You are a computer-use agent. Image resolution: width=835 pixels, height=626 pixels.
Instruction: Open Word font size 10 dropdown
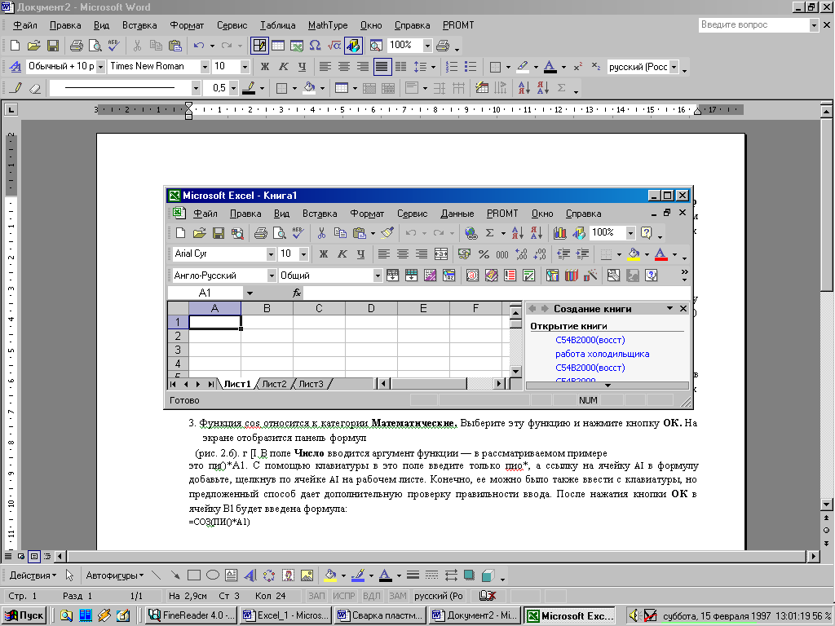[x=245, y=67]
